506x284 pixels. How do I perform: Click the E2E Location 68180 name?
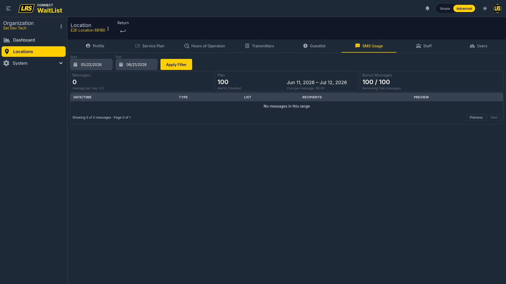88,30
